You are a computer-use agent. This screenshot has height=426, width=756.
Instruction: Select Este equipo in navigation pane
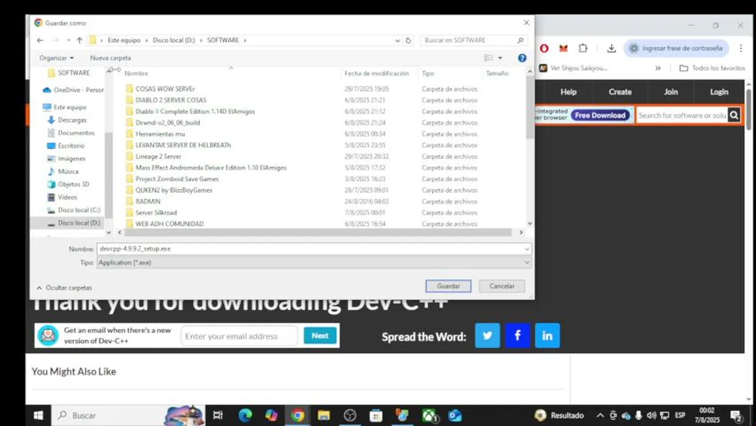64,107
